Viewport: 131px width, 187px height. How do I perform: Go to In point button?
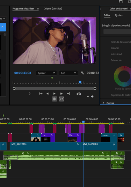(41, 93)
